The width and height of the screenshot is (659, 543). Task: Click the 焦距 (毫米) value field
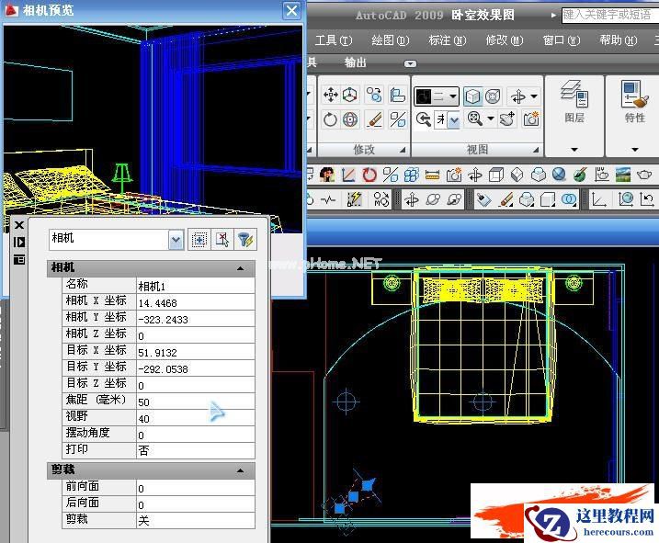(x=195, y=402)
